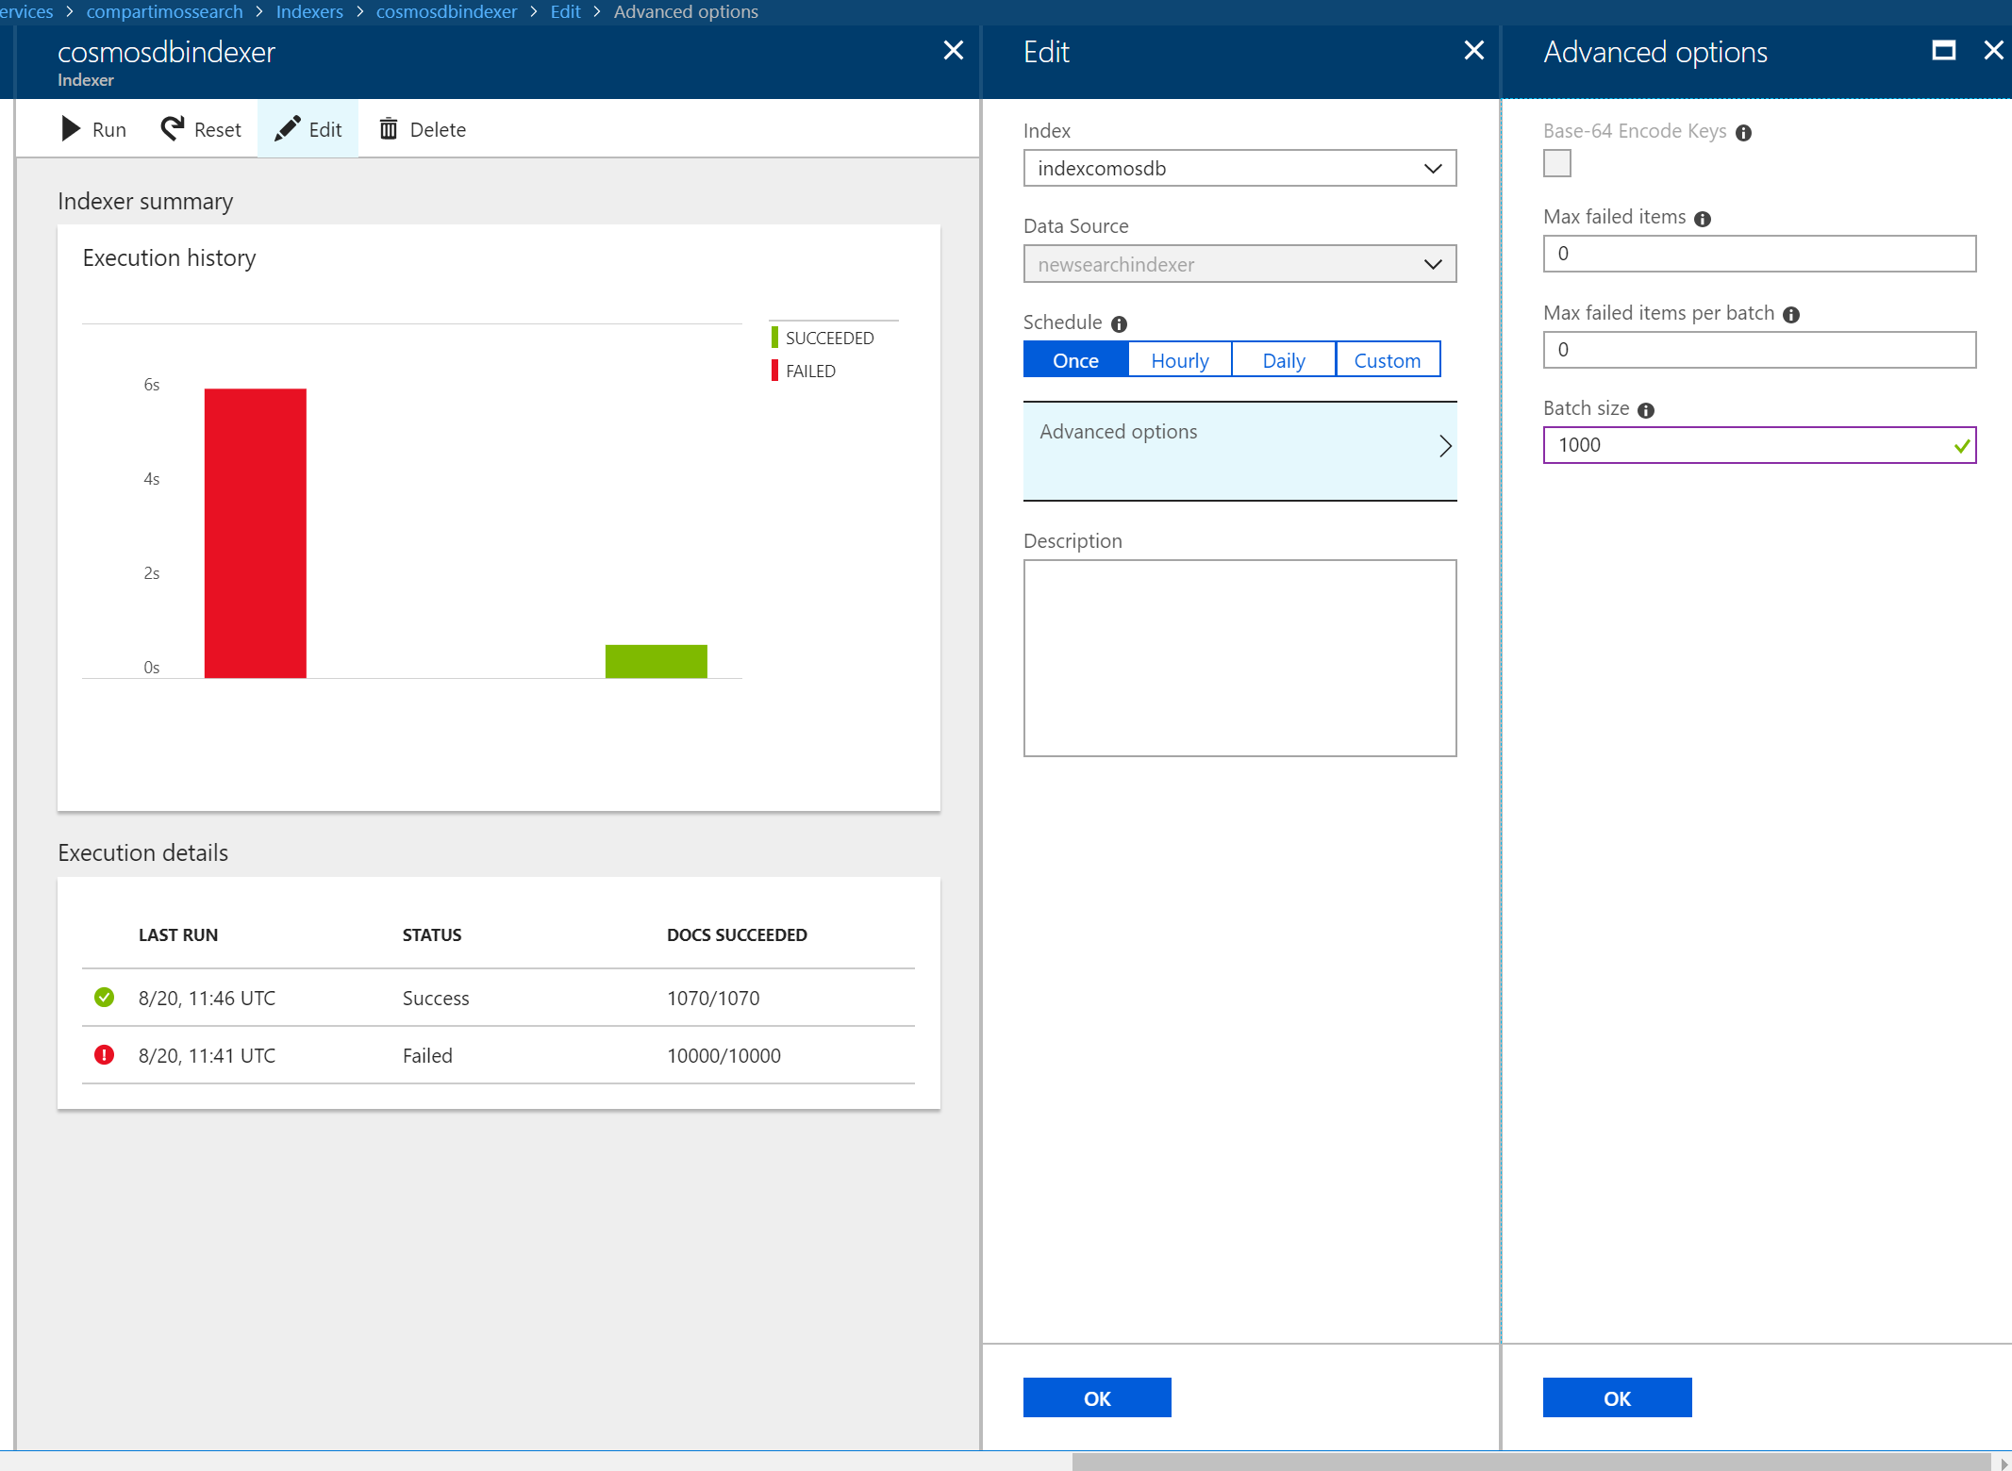
Task: Show info tooltip for Batch size
Action: 1646,410
